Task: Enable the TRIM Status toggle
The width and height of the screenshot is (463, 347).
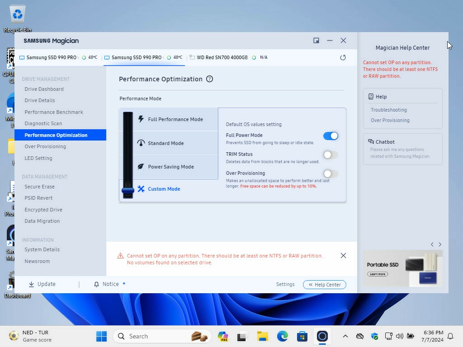Action: 331,155
